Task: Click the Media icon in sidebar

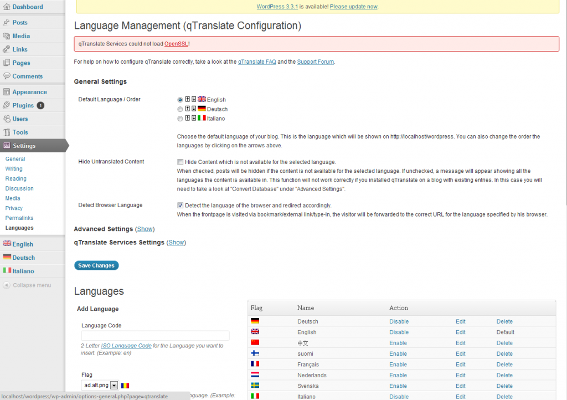Action: point(6,36)
